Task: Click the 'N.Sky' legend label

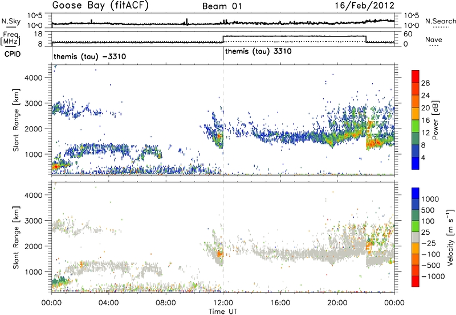Action: (x=11, y=21)
